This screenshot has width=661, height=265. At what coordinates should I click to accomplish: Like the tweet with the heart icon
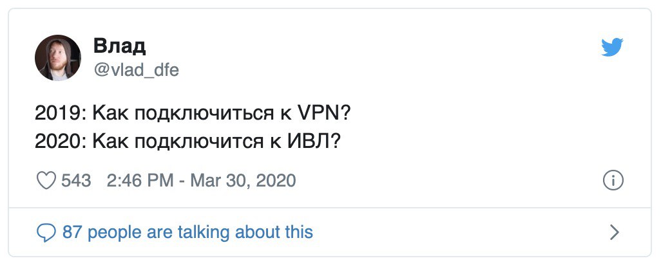(x=46, y=181)
